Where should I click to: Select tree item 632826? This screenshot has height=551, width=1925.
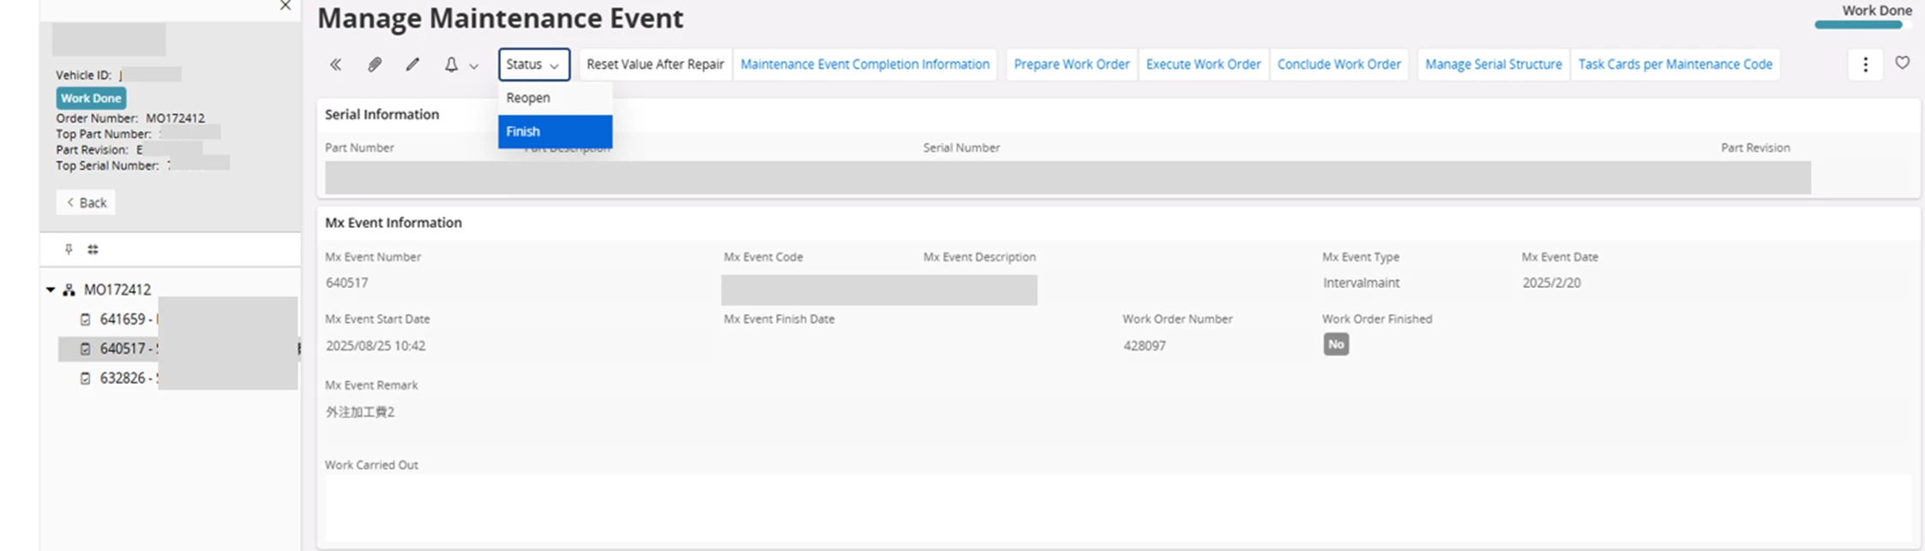click(177, 378)
